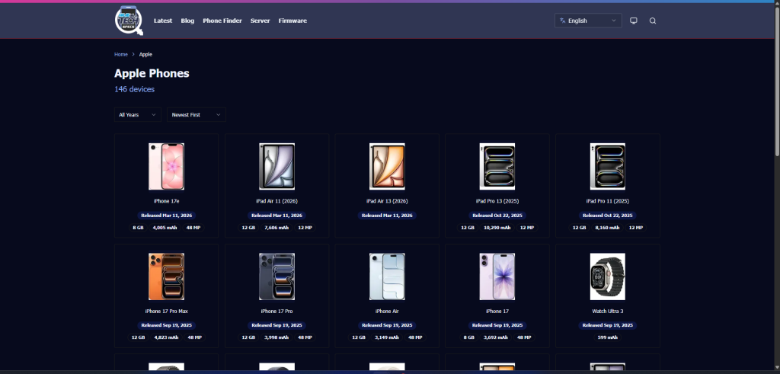780x374 pixels.
Task: Open the iPad Pro 13 (2025) image
Action: coord(497,167)
